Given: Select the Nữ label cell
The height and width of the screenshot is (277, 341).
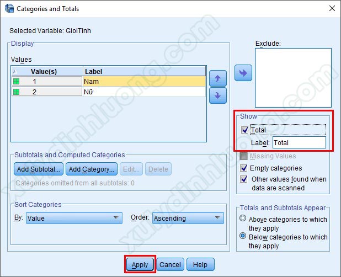Looking at the screenshot, I should click(144, 92).
